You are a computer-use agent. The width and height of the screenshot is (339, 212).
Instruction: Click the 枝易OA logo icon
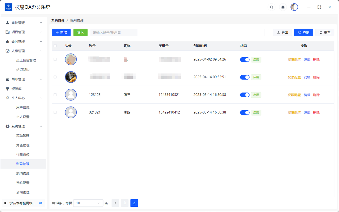click(x=8, y=7)
